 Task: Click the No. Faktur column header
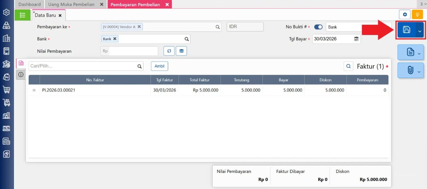95,80
